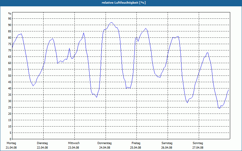This screenshot has height=151, width=242.
Task: Click the y-axis value 60
Action: 10,63
